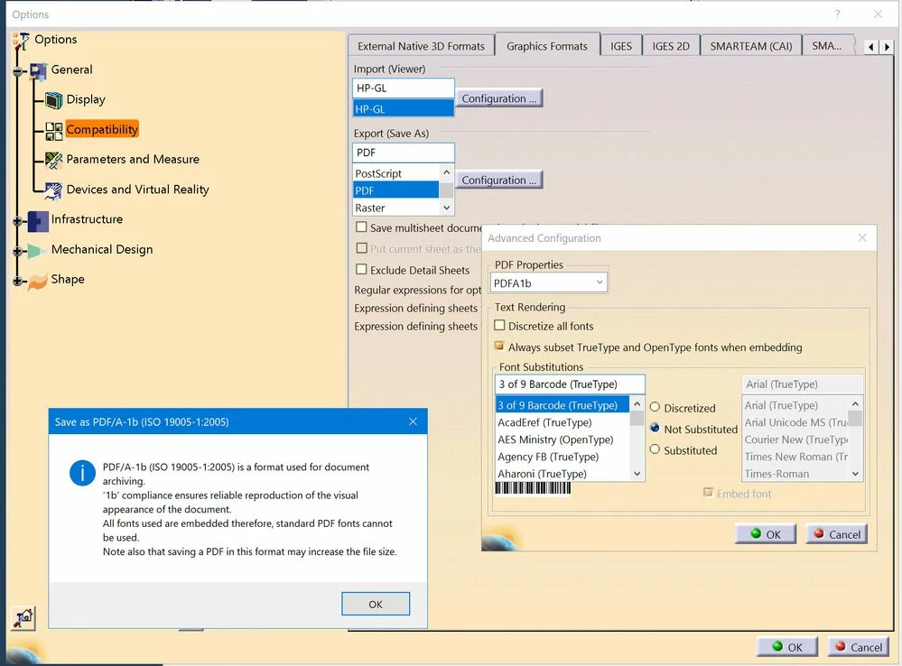Select the Not Substituted radio button

655,428
